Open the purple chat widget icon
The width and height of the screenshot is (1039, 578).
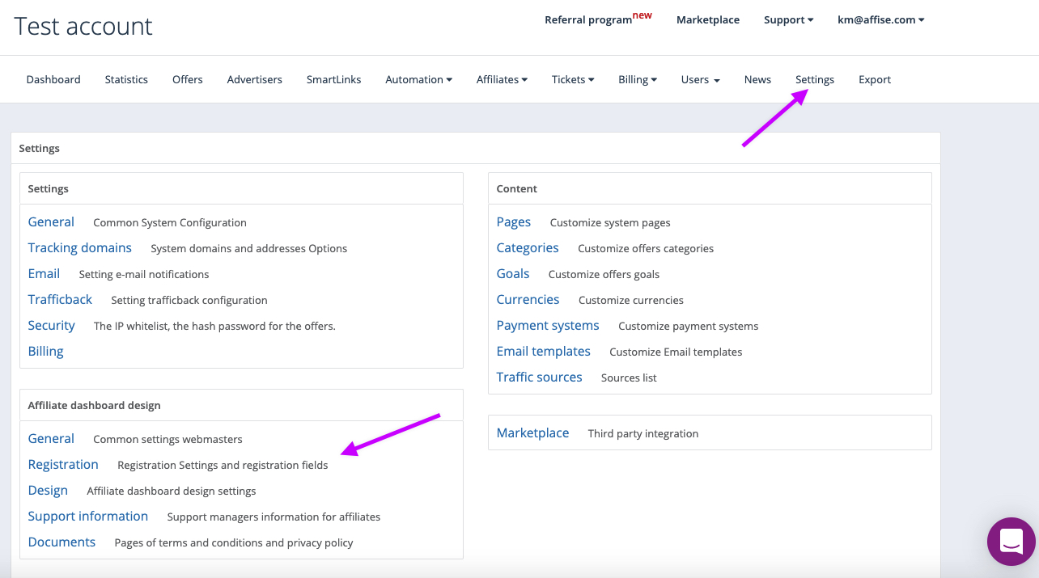1011,541
